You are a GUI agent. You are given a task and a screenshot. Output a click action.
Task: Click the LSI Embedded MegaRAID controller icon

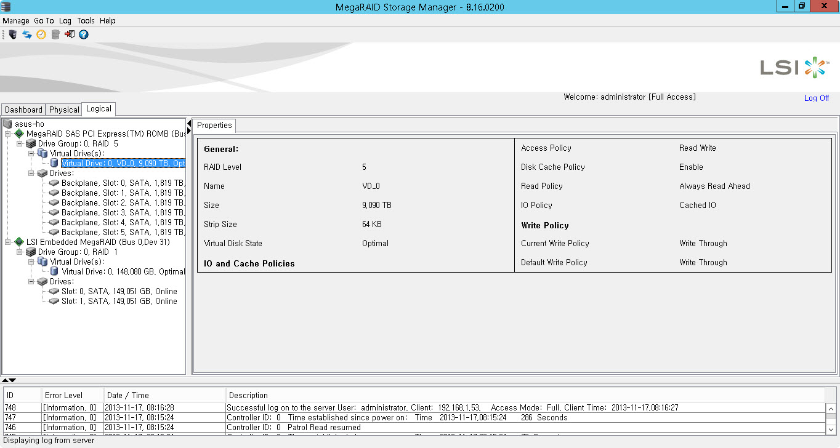(x=19, y=242)
